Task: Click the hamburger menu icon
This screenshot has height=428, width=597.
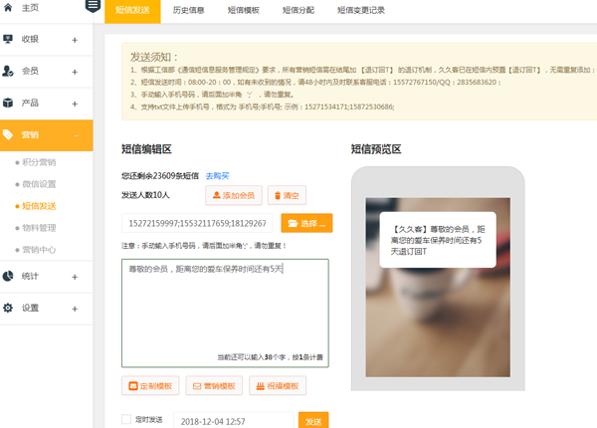Action: coord(93,6)
